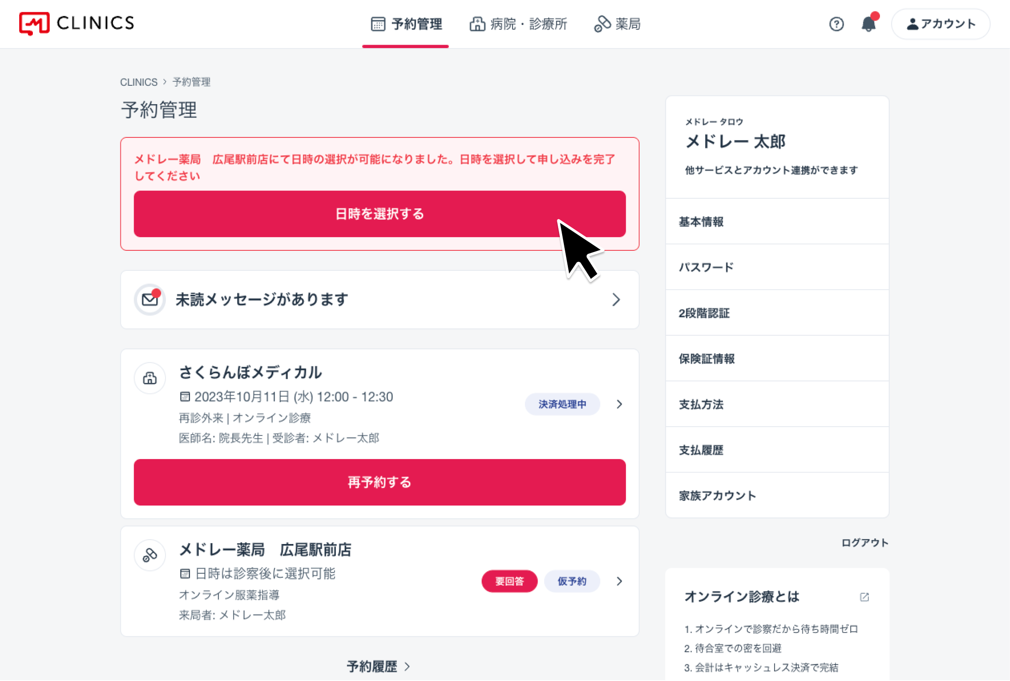Viewport: 1010px width, 681px height.
Task: Switch to the 病院・診療所 tab
Action: tap(518, 24)
